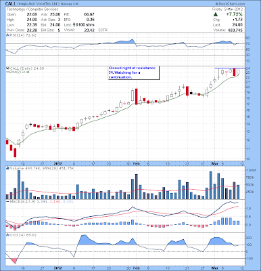Screen dimensions: 261x271
Task: Click the 750K volume axis label
Action: point(251,178)
